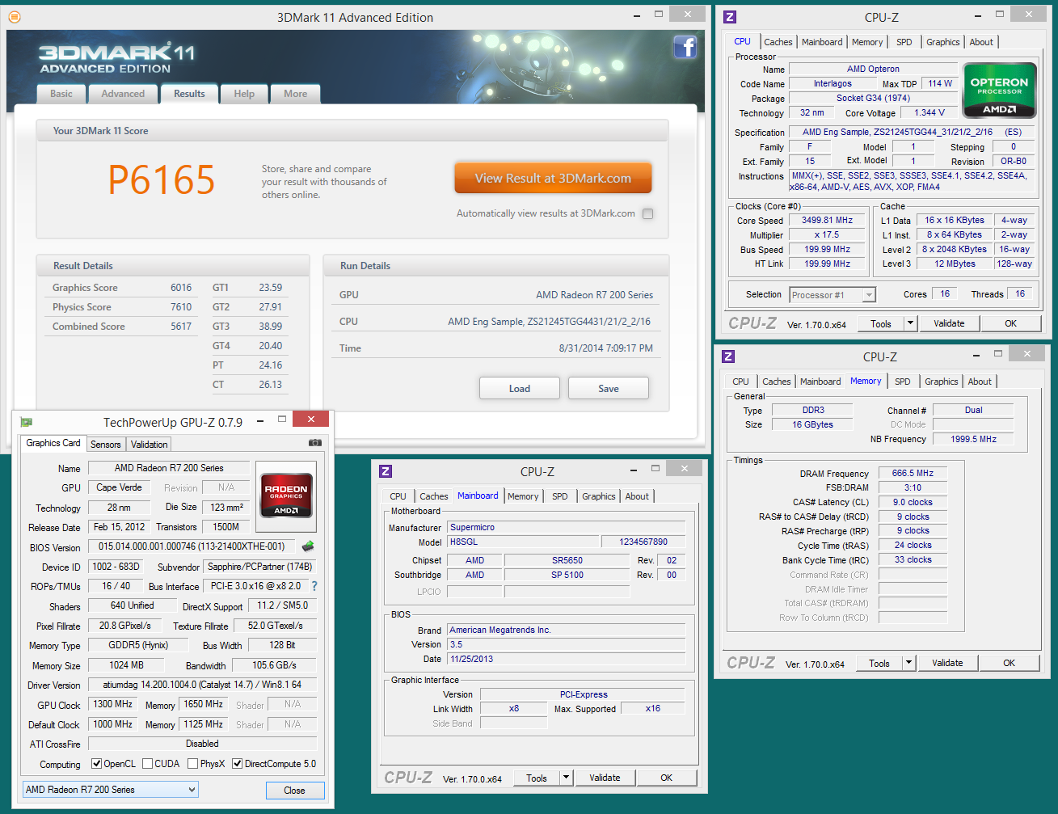Open the Processor #1 selection dropdown
Viewport: 1058px width, 814px height.
click(x=832, y=295)
